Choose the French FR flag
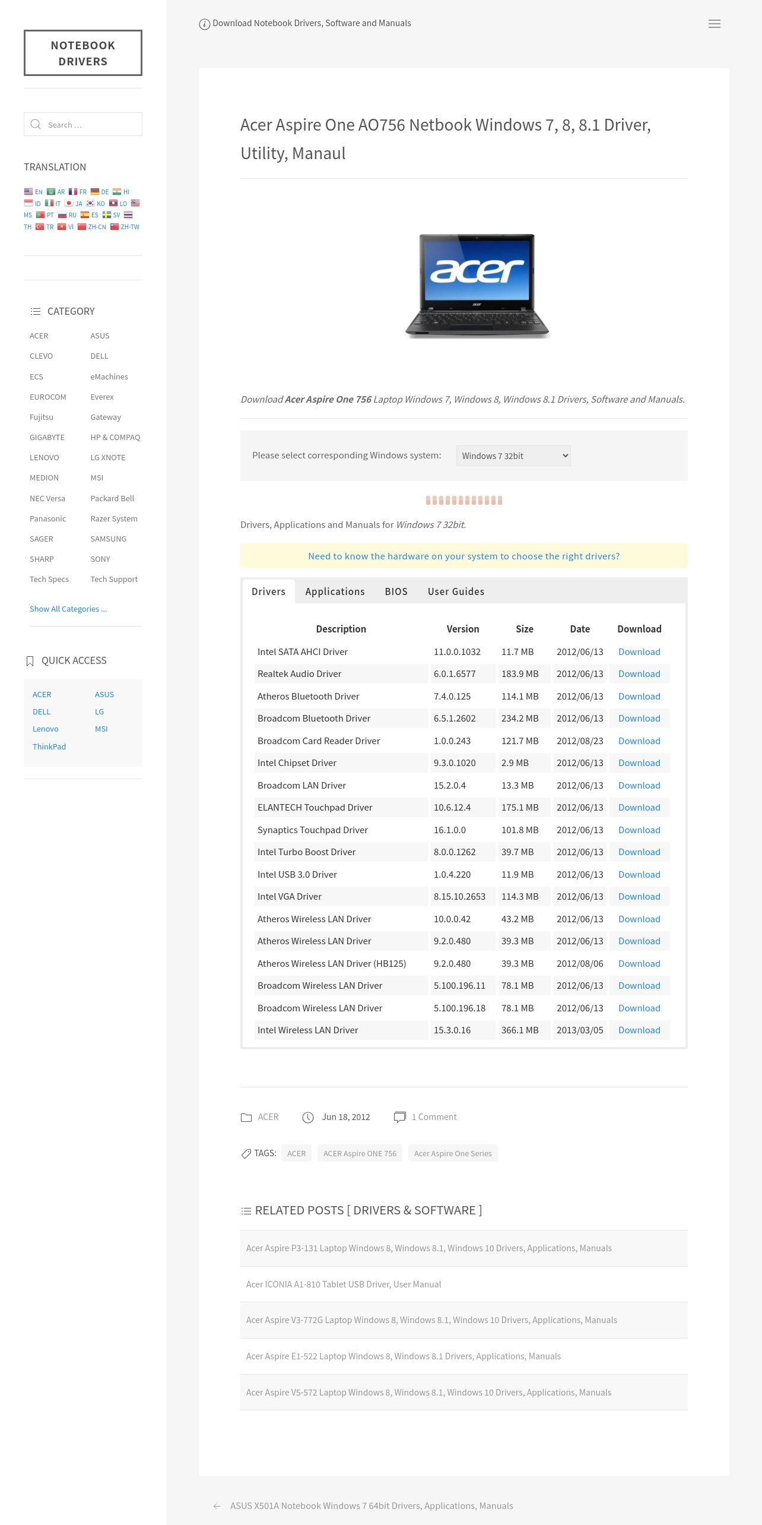The width and height of the screenshot is (762, 1525). click(x=73, y=192)
